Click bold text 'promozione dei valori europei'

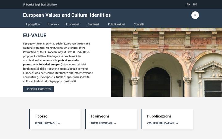(x=42, y=65)
